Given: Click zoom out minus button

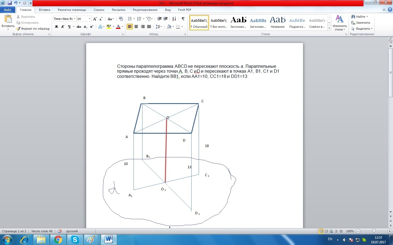Looking at the screenshot, I should [x=358, y=231].
